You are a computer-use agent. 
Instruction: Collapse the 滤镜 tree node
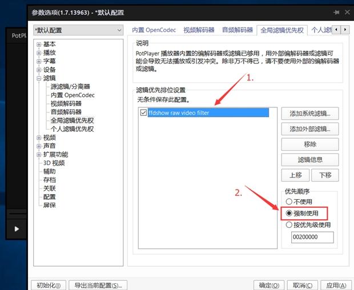[39, 78]
